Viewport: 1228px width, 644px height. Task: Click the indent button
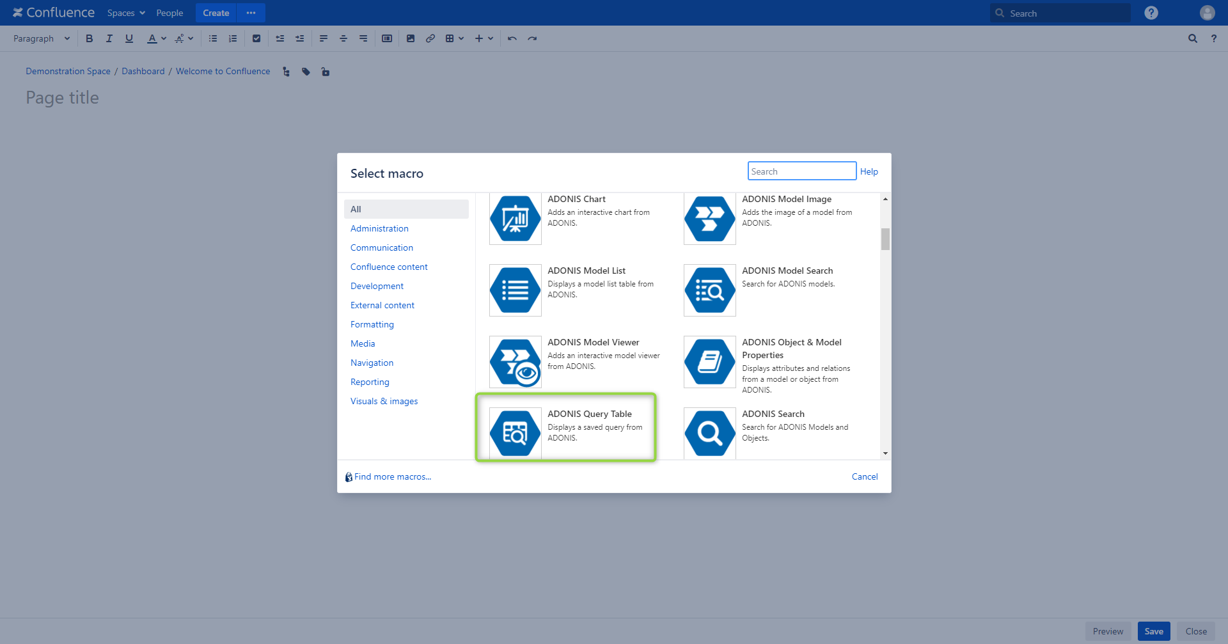point(299,38)
